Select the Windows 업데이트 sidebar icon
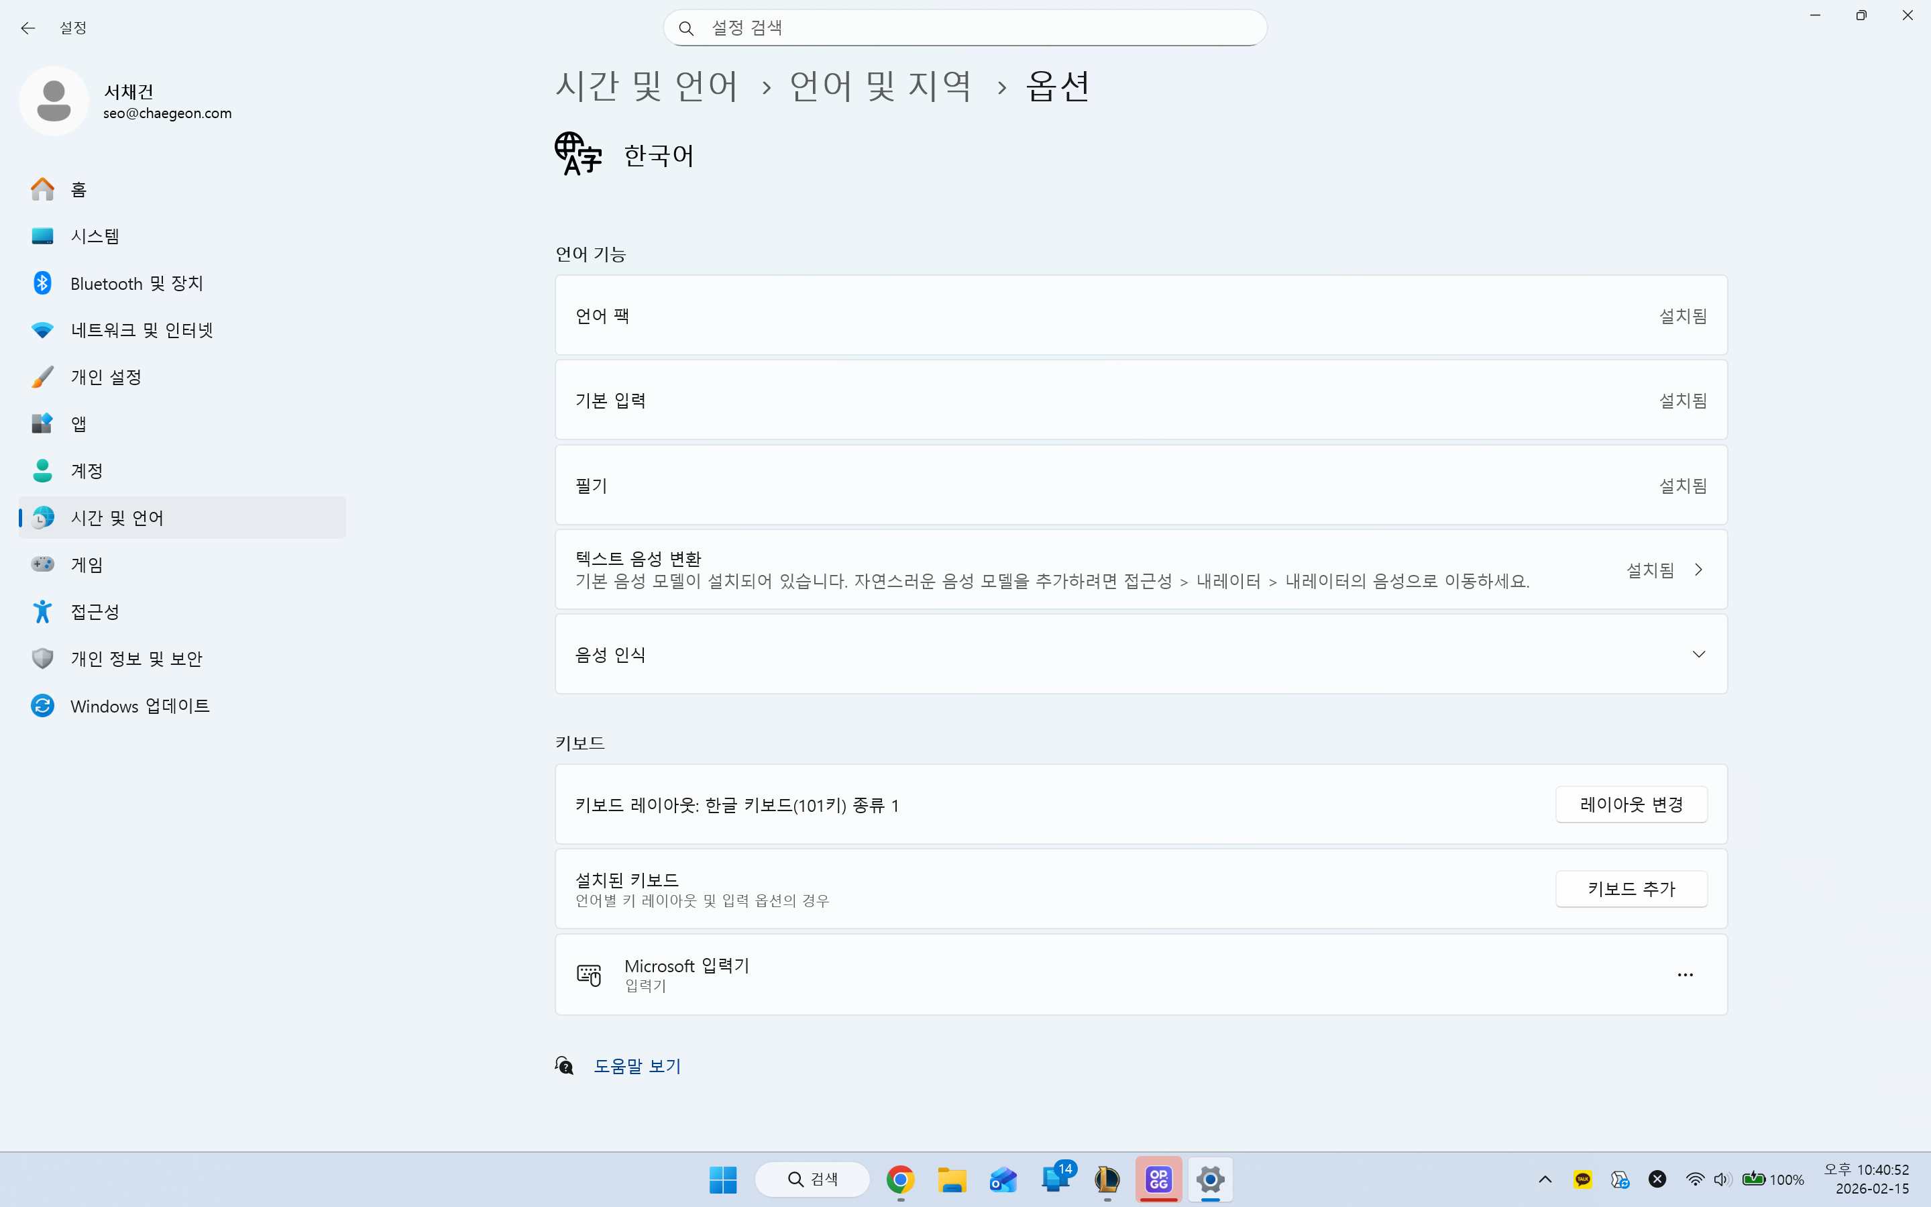The width and height of the screenshot is (1931, 1207). click(42, 706)
